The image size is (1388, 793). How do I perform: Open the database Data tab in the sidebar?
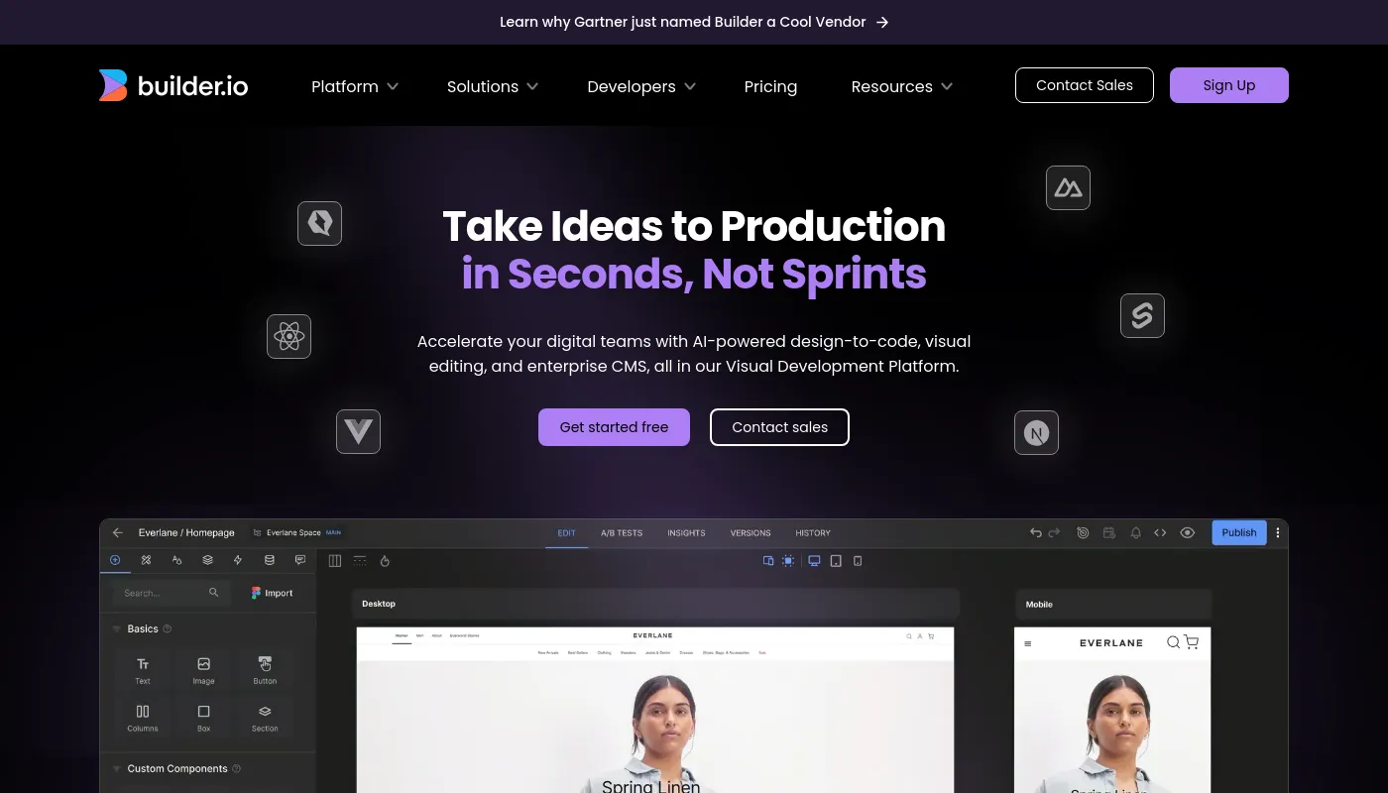pos(269,560)
